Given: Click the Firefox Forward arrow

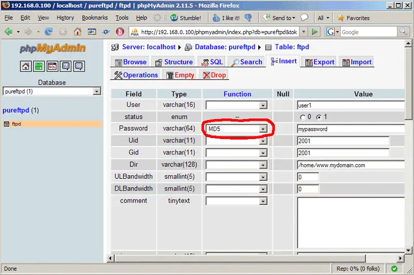Looking at the screenshot, I should click(28, 32).
